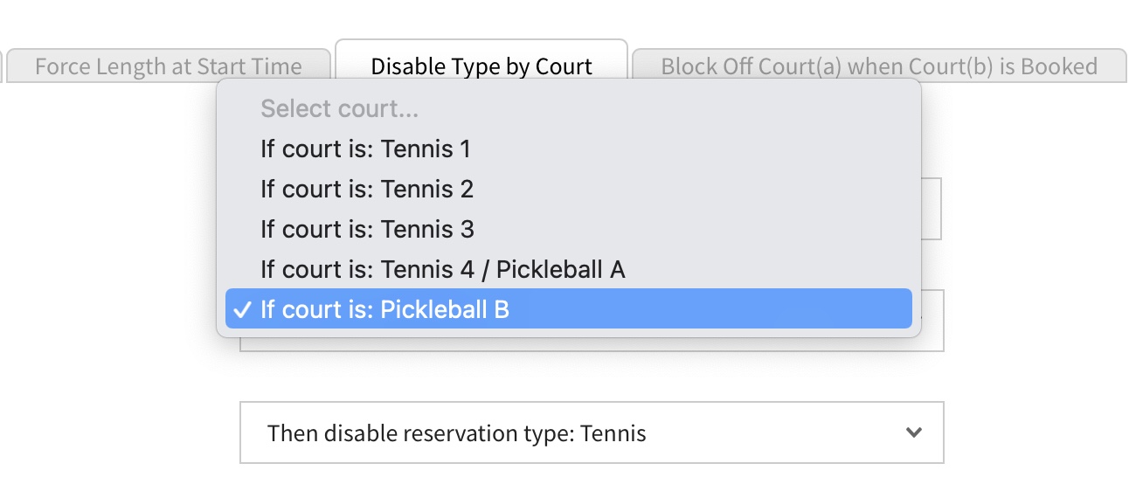The width and height of the screenshot is (1129, 498).
Task: Select 'Tennis 4 / Pickleball A' court option
Action: [442, 269]
